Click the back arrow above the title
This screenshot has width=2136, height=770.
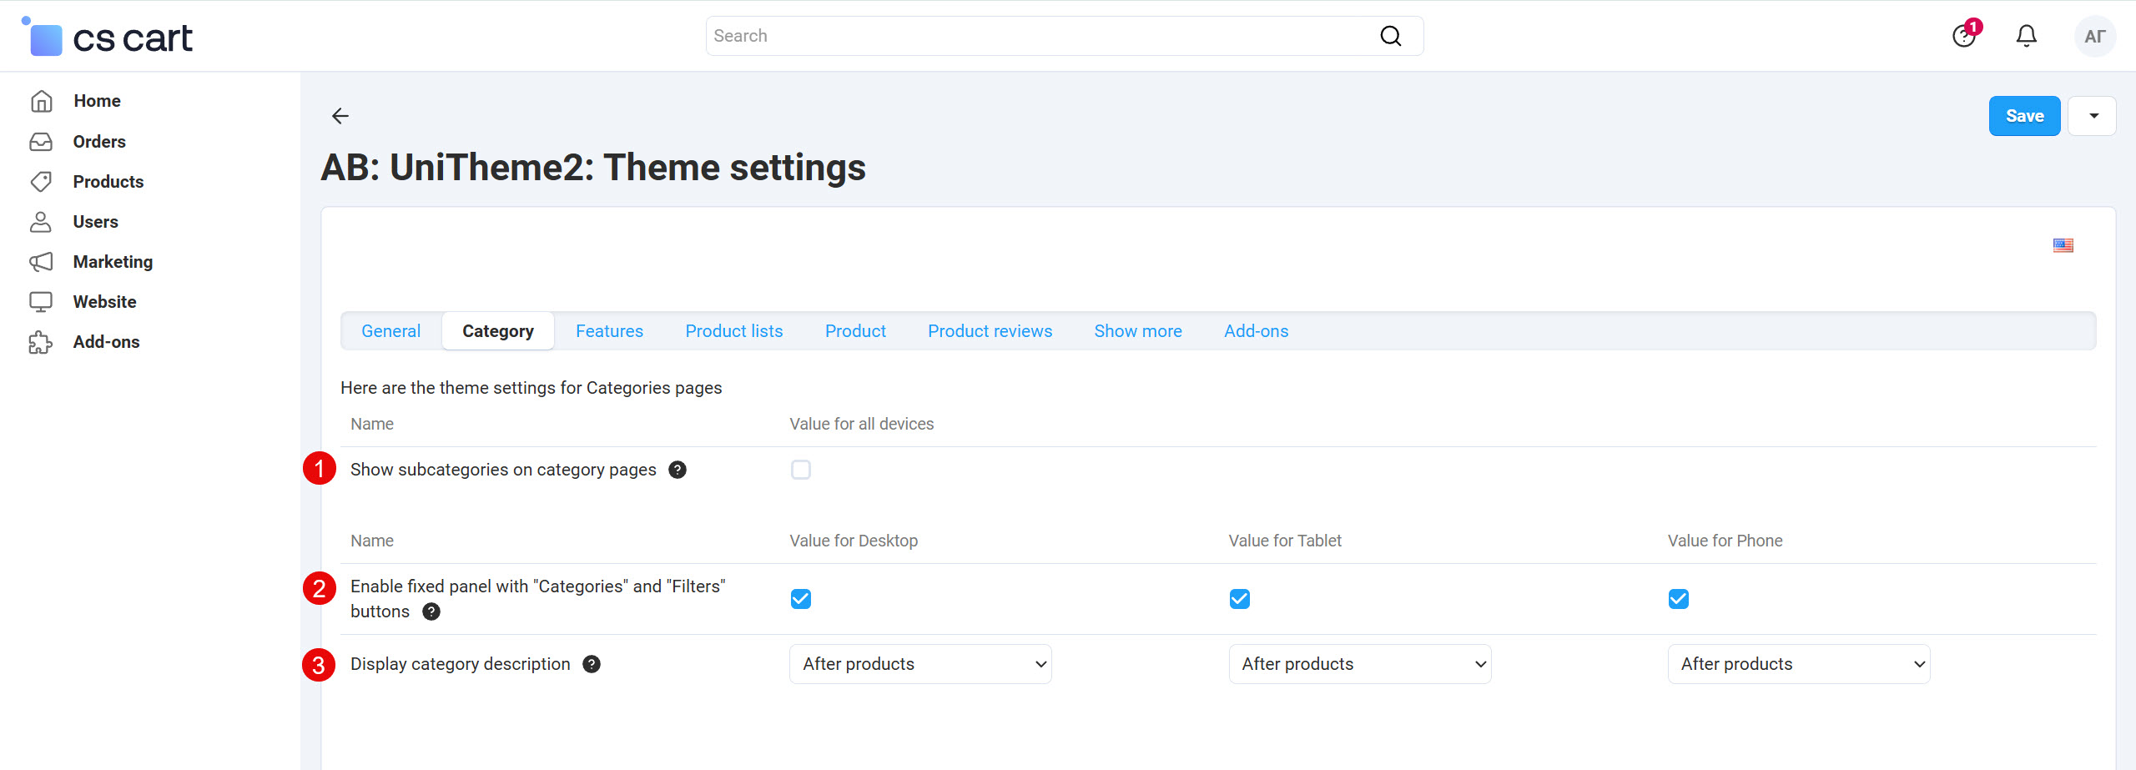pyautogui.click(x=340, y=116)
